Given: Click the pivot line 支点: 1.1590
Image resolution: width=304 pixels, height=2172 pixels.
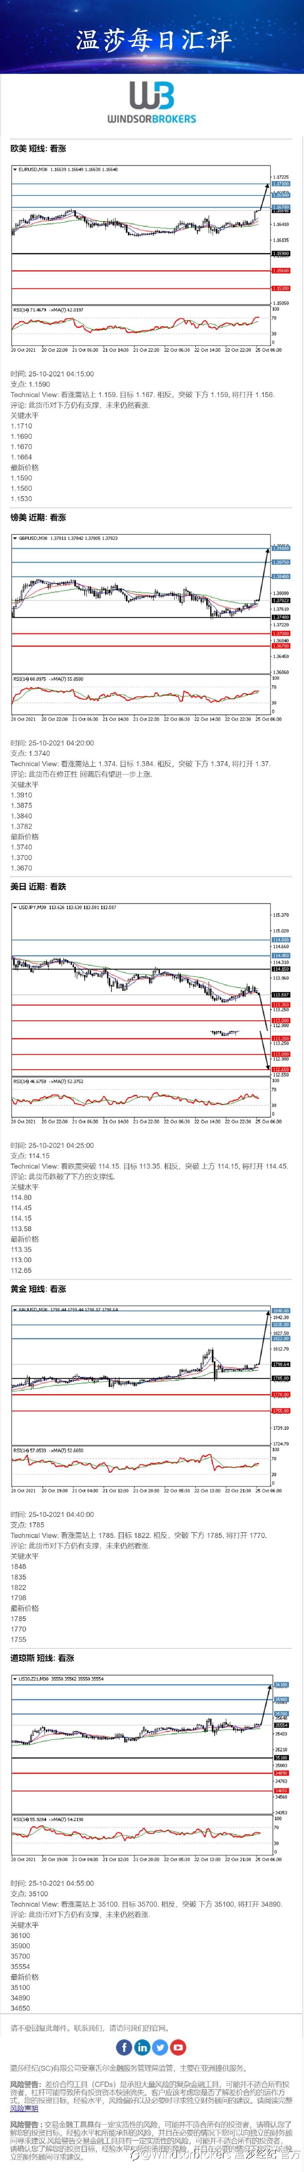Looking at the screenshot, I should [x=30, y=384].
